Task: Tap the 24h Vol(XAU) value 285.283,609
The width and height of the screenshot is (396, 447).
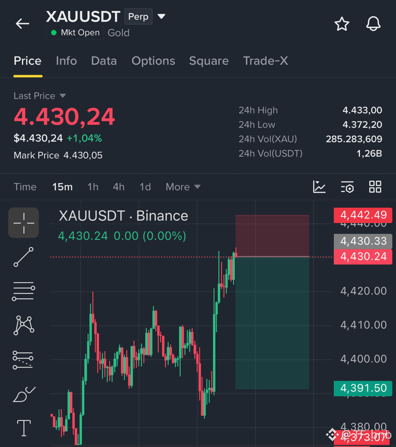Action: pos(354,139)
